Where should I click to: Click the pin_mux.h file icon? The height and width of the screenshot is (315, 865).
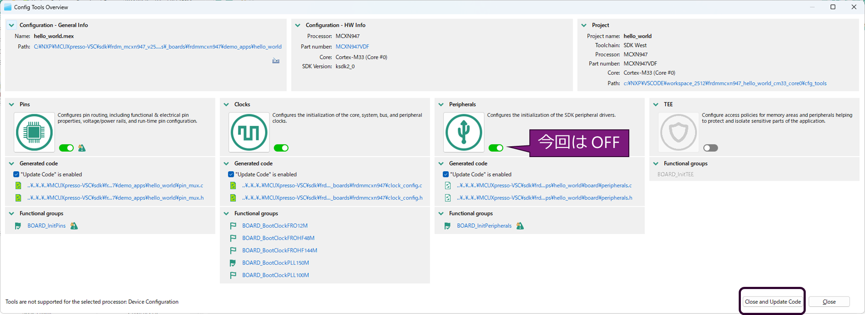(18, 198)
